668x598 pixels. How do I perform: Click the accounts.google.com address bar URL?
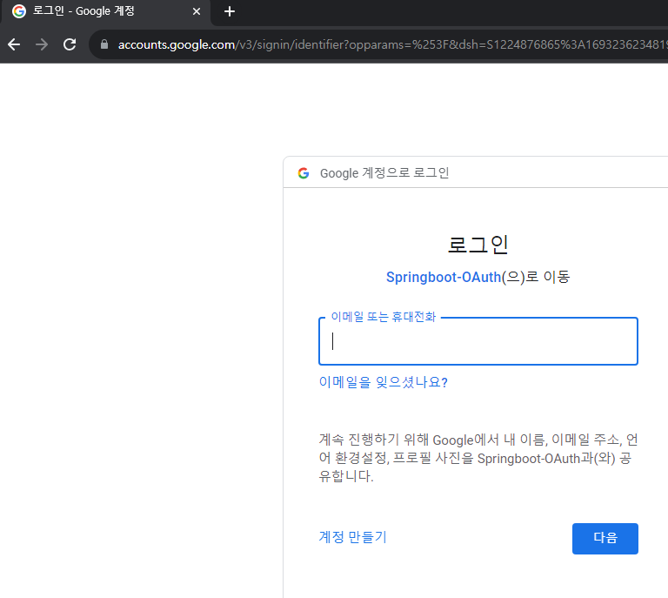point(392,44)
